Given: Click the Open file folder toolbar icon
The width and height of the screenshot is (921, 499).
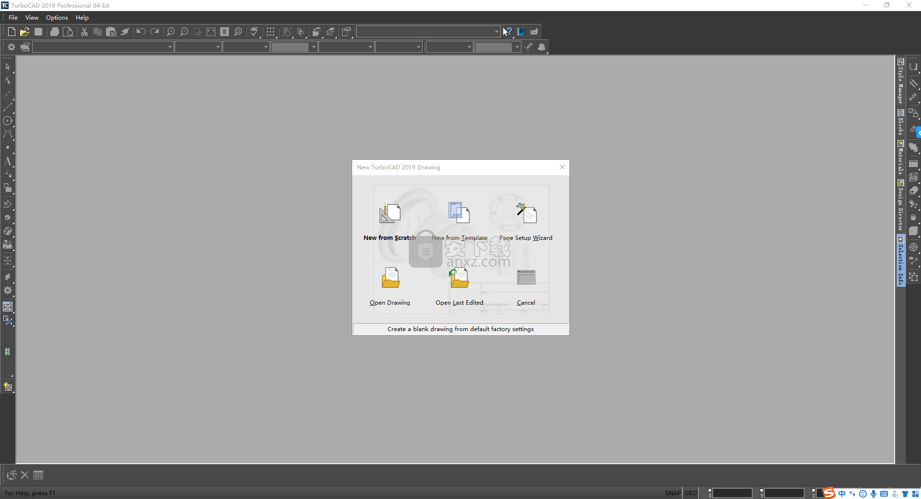Looking at the screenshot, I should point(25,32).
